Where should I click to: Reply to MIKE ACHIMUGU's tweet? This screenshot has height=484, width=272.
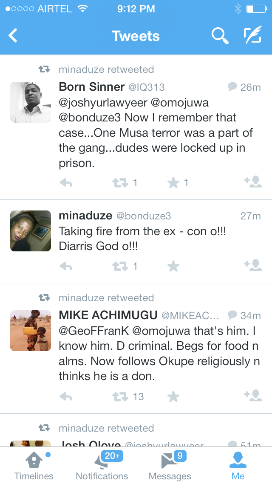(x=66, y=397)
